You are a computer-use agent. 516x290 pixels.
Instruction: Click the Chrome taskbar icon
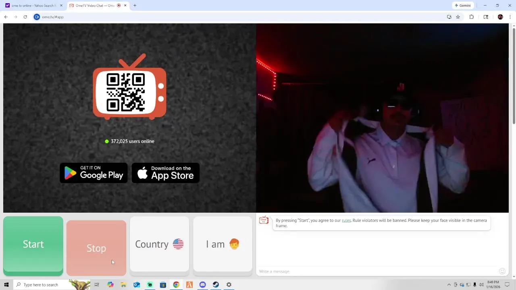176,285
